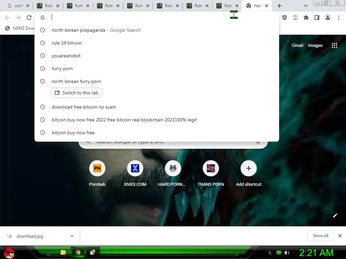Show hidden tray icons arrow
The height and width of the screenshot is (259, 346).
[270, 253]
